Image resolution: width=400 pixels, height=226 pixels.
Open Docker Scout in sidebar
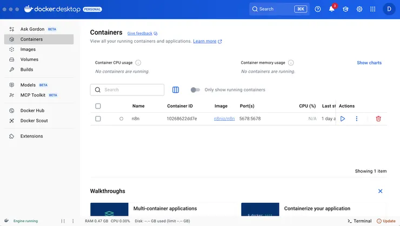point(39,121)
